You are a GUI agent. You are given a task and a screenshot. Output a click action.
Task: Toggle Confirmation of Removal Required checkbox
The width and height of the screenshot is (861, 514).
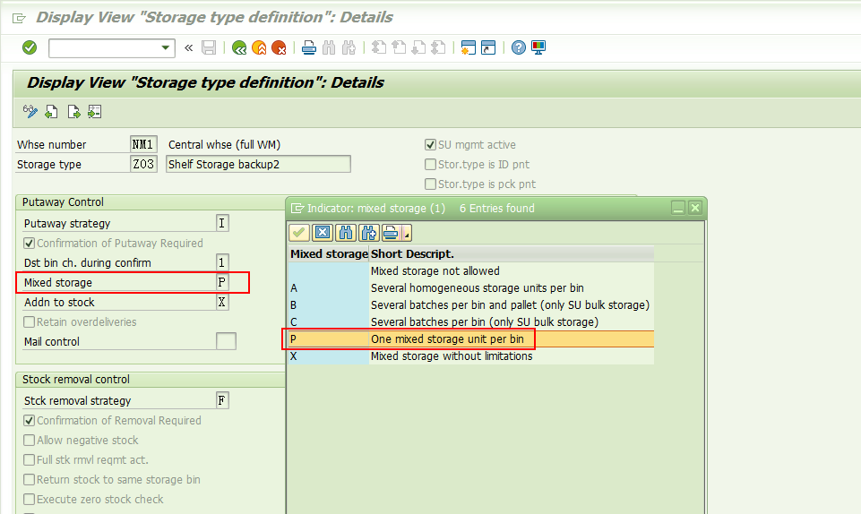point(29,421)
